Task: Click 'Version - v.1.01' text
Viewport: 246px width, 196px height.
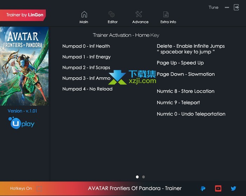Action: coord(22,111)
